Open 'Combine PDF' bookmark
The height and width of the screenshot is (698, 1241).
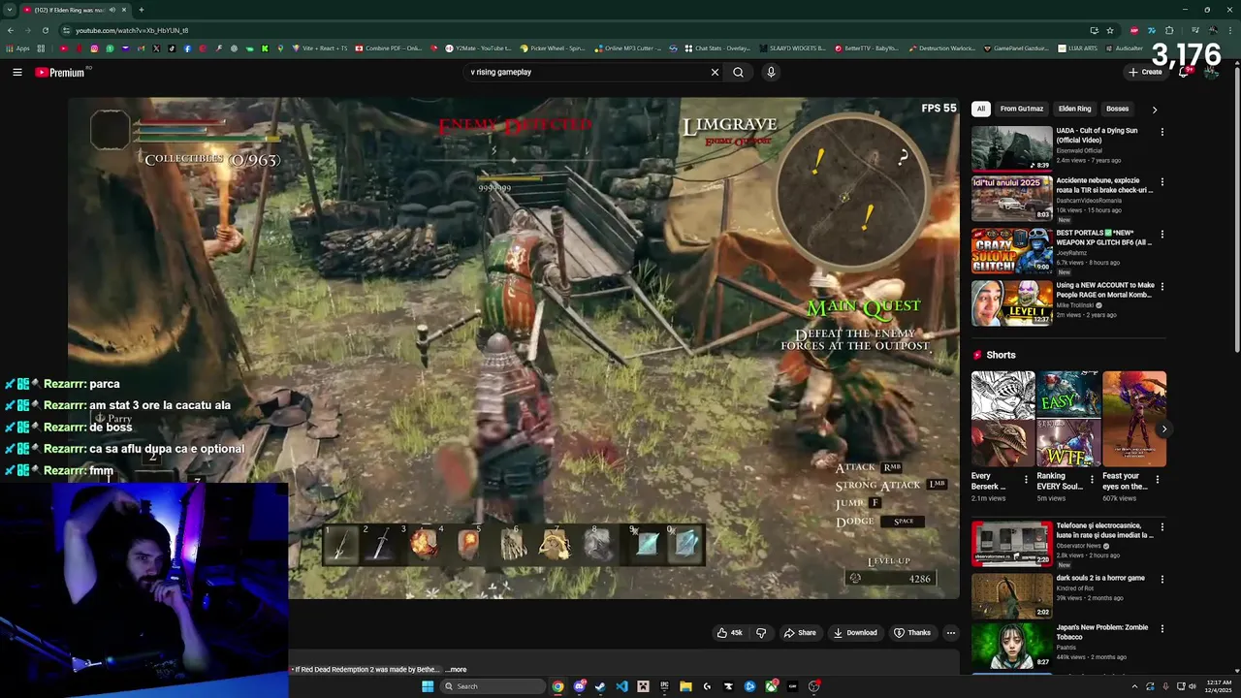389,48
